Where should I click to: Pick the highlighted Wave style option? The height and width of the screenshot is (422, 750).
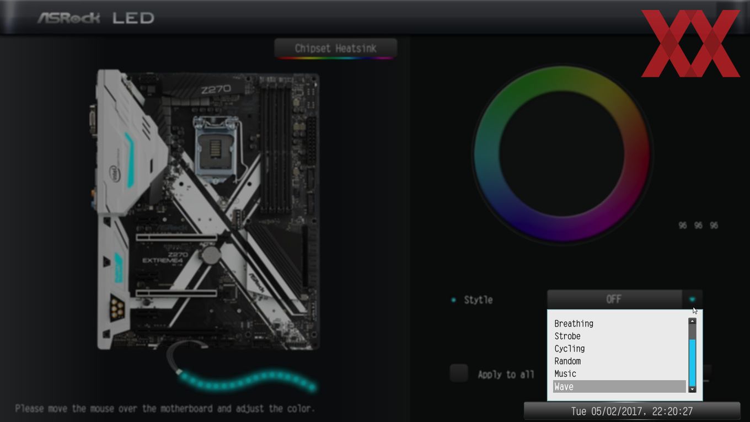tap(619, 387)
